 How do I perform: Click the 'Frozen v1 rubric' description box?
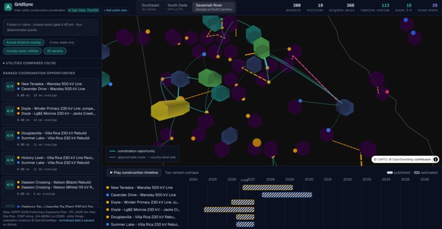pos(50,27)
